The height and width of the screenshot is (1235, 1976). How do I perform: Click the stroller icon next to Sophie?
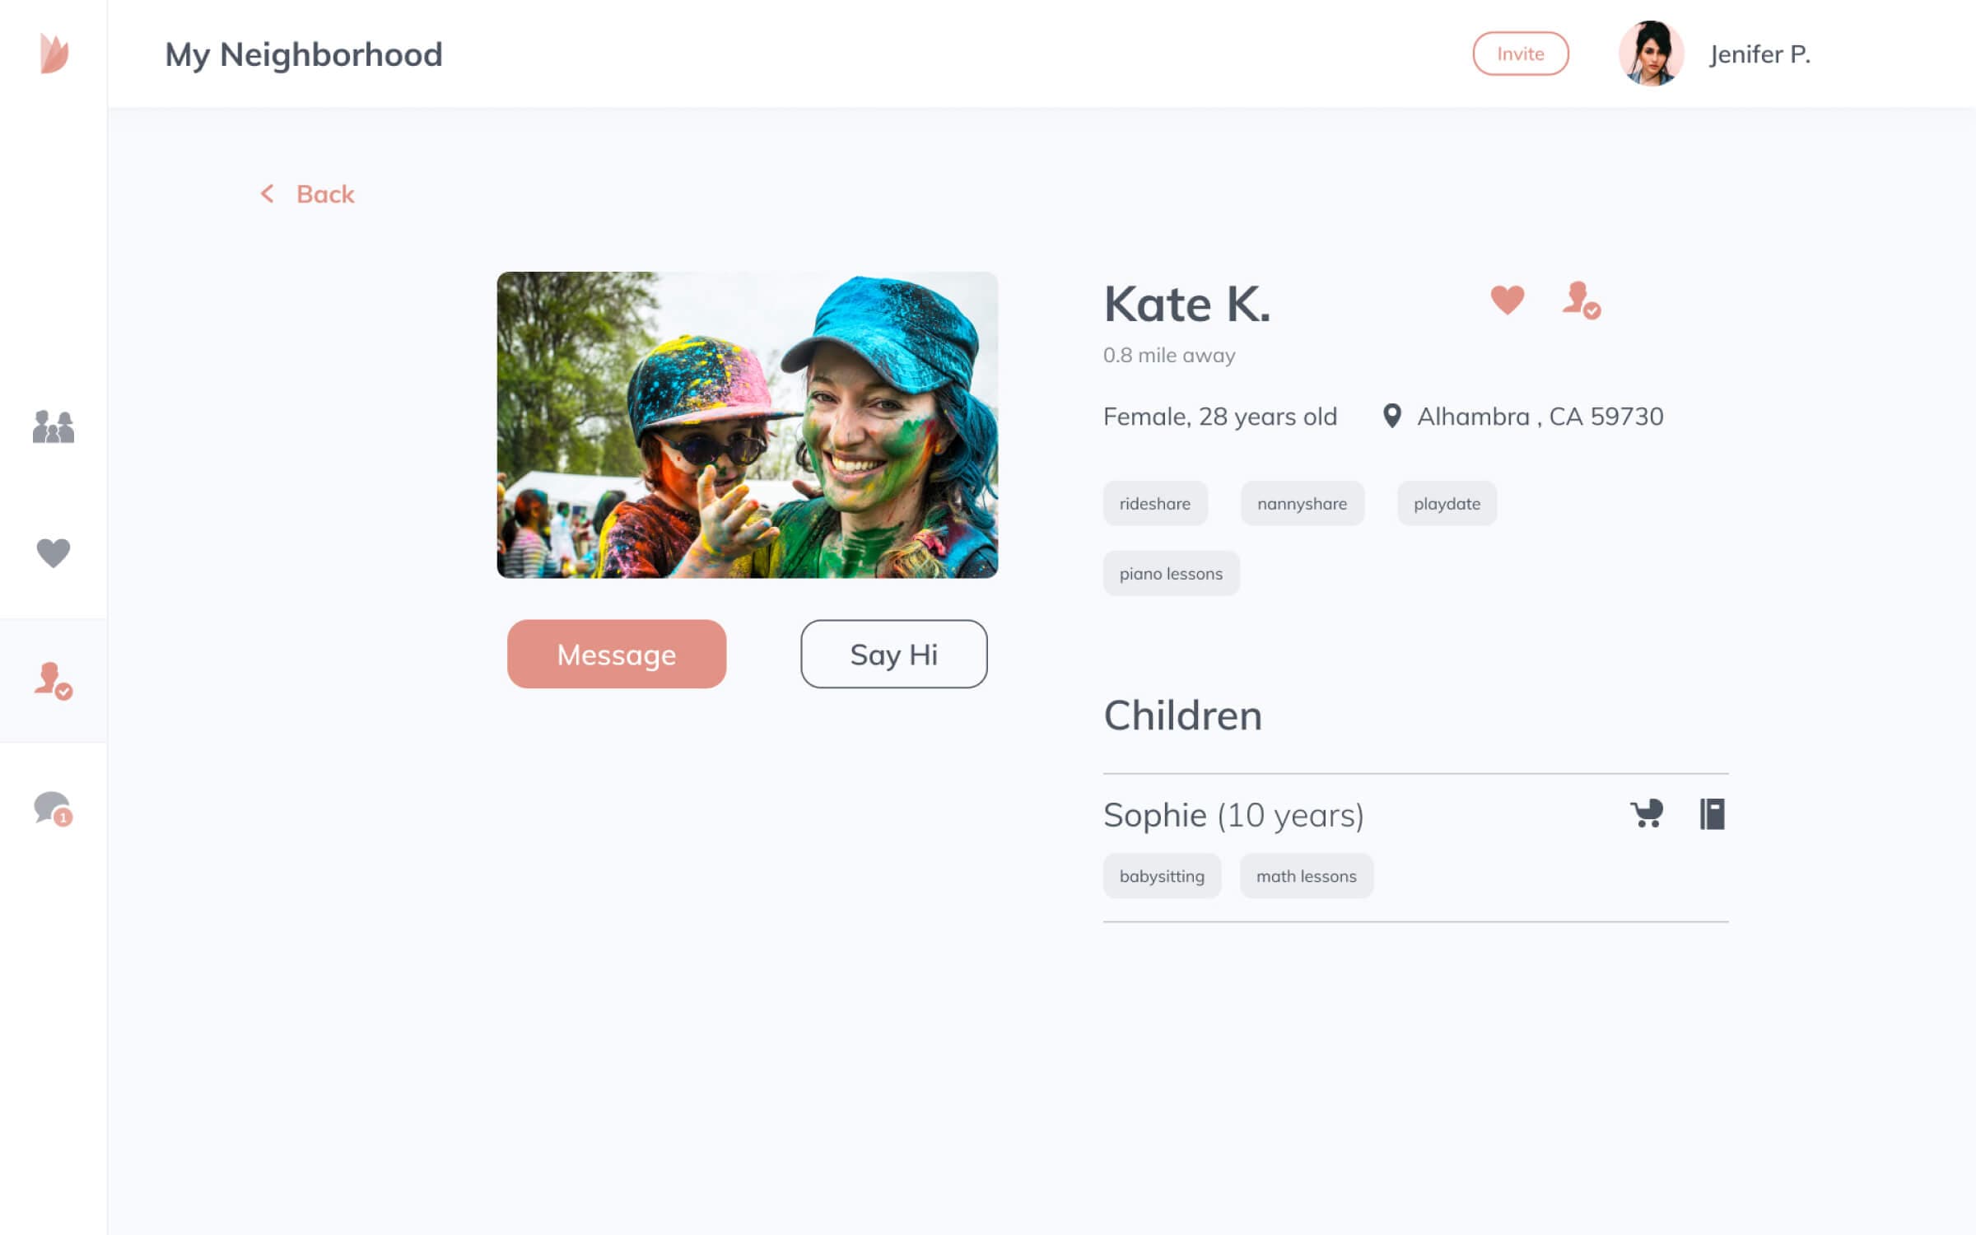tap(1647, 814)
